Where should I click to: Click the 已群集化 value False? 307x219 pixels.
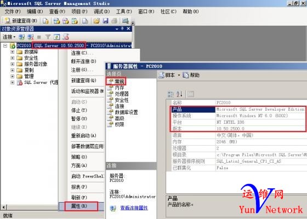pos(222,168)
